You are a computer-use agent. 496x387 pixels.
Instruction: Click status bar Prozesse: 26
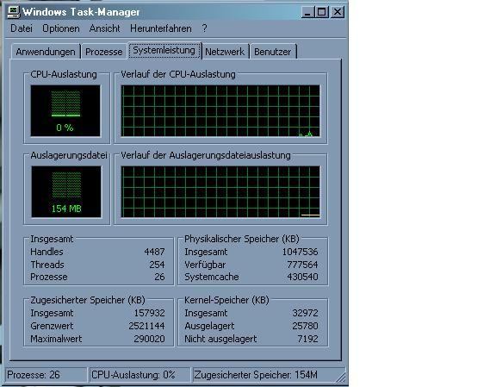tap(46, 375)
